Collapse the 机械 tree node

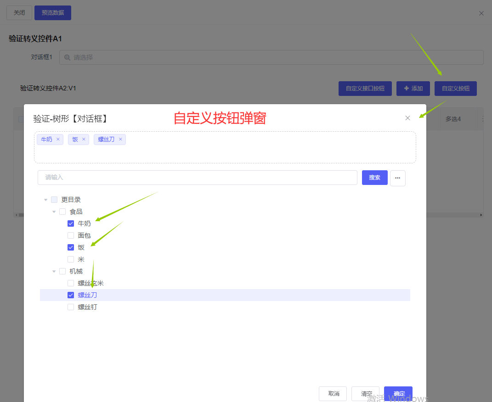pos(54,271)
